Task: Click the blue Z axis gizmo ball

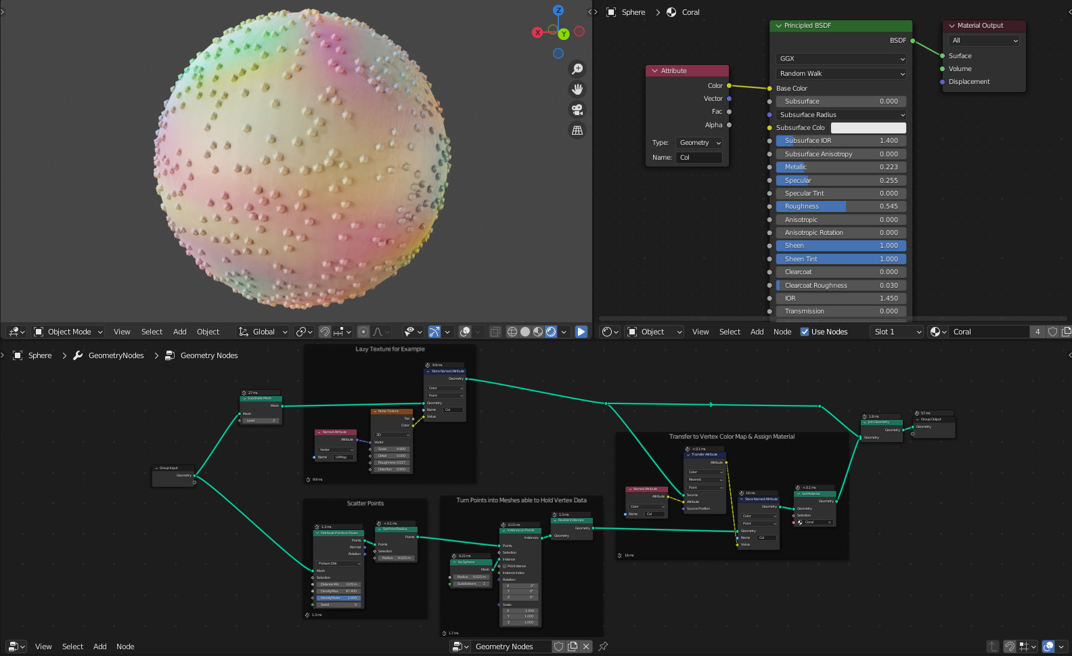Action: pos(558,10)
